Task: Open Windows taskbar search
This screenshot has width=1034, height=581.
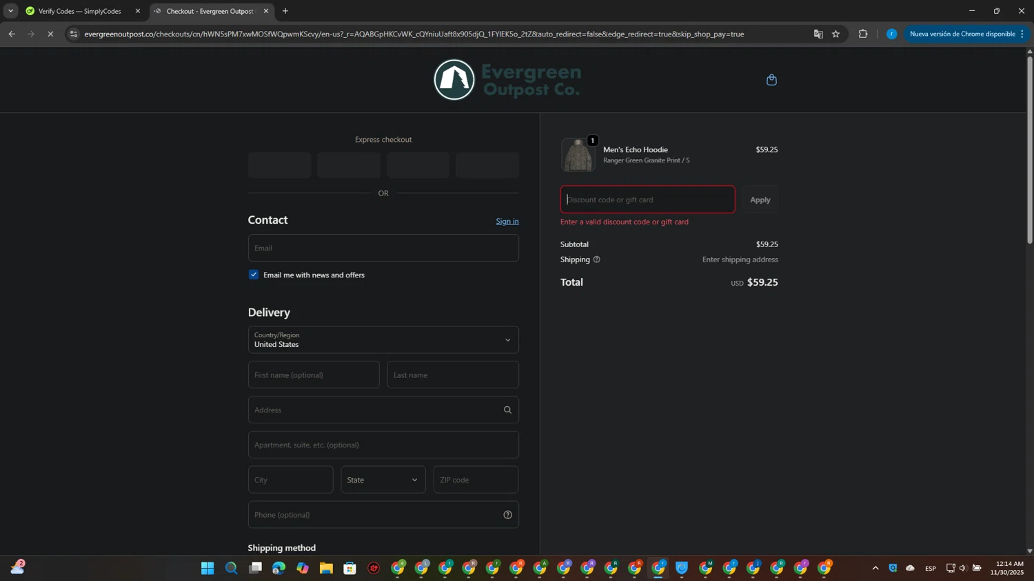Action: click(231, 568)
